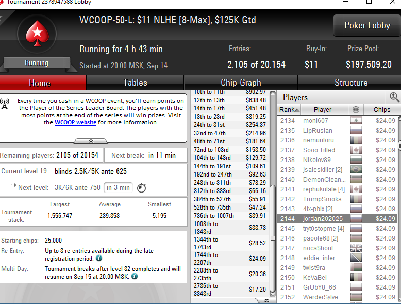Open the WCOOP website link
Image resolution: width=401 pixels, height=304 pixels.
75,122
